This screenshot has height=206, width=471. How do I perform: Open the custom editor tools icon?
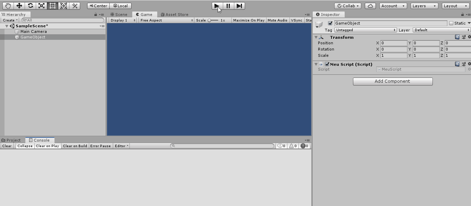[75, 6]
